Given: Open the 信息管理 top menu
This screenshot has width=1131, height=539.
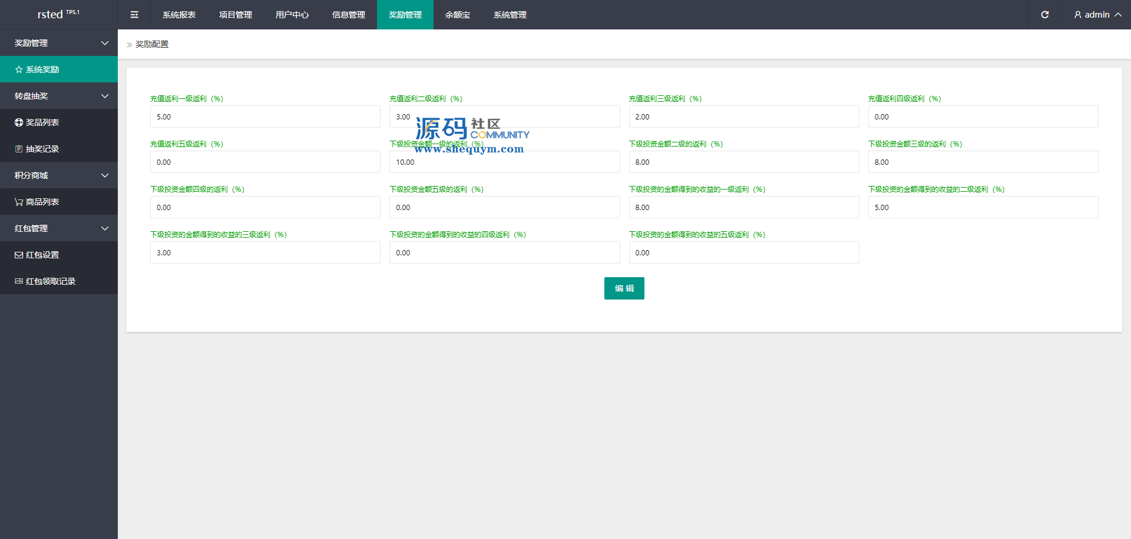Looking at the screenshot, I should tap(349, 15).
